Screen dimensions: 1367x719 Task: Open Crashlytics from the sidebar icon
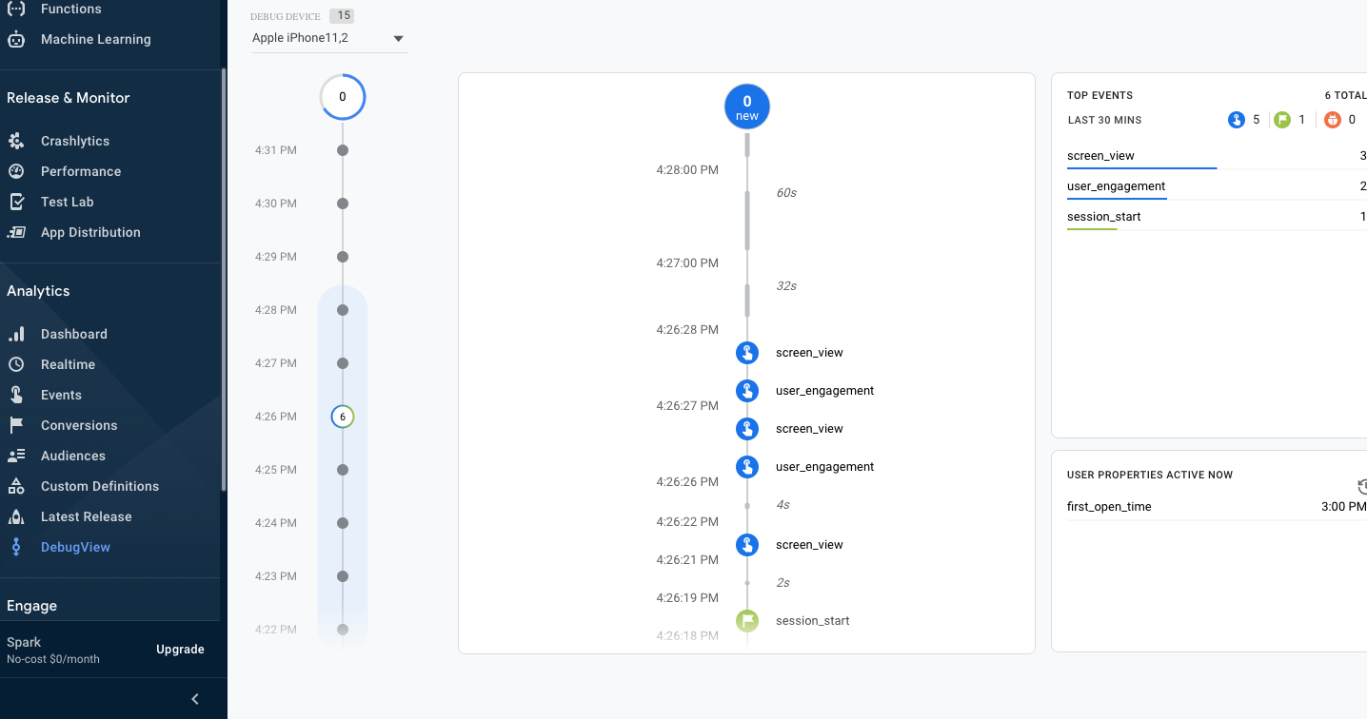pyautogui.click(x=16, y=141)
